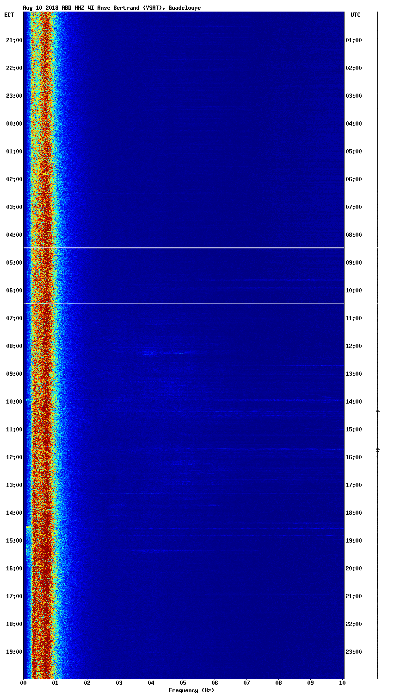Click the 00 frequency tick label
The width and height of the screenshot is (394, 695).
pyautogui.click(x=23, y=683)
